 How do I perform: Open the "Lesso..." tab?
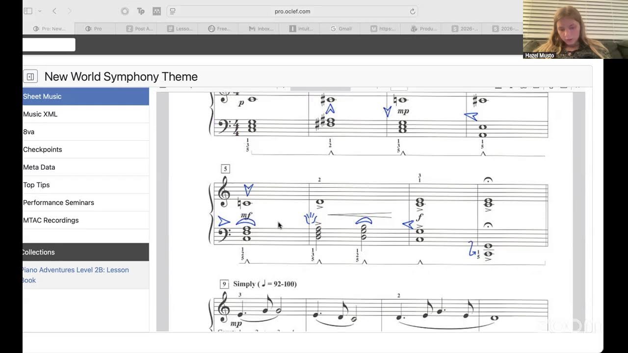point(180,28)
